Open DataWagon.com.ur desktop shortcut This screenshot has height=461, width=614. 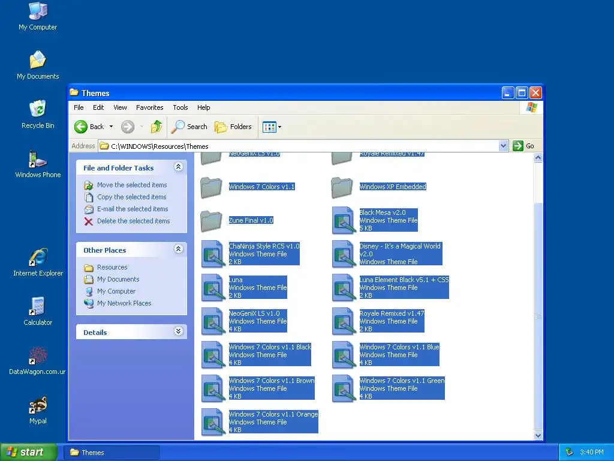[38, 361]
